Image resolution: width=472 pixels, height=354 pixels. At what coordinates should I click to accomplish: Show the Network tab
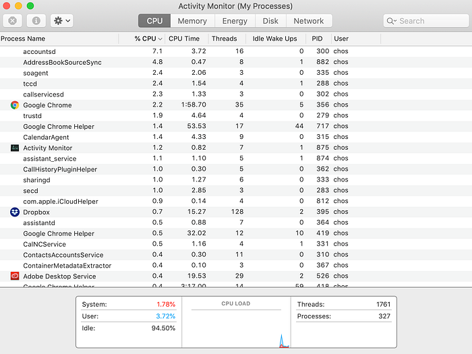pos(309,21)
